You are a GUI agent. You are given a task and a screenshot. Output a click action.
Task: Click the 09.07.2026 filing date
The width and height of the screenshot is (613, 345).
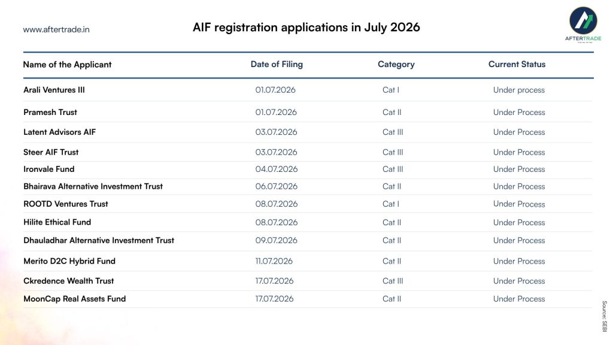[x=277, y=241]
